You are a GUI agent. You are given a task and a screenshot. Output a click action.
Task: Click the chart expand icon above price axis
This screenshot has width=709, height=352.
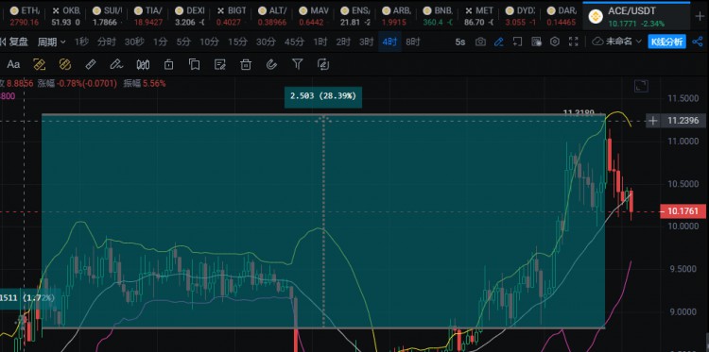(641, 86)
